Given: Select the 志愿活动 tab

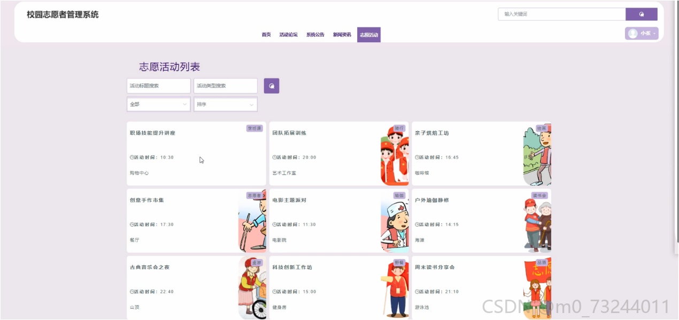Looking at the screenshot, I should (x=369, y=35).
